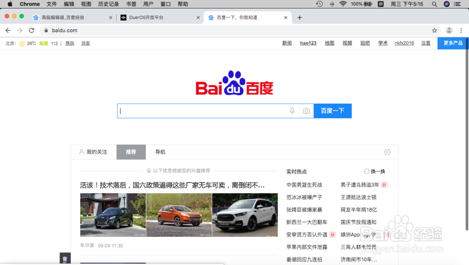Open a new tab with plus button
The height and width of the screenshot is (265, 469).
pos(299,18)
